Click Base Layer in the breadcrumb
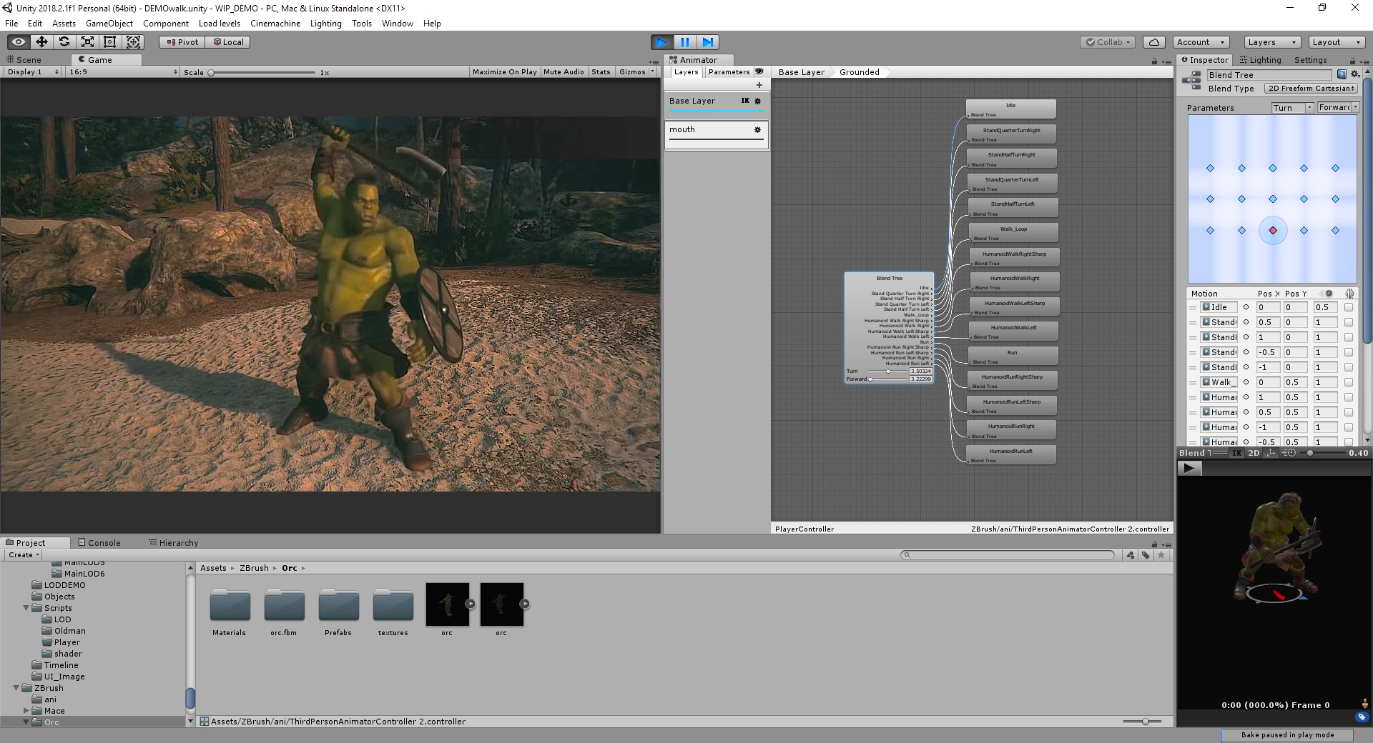This screenshot has width=1373, height=743. (x=801, y=72)
